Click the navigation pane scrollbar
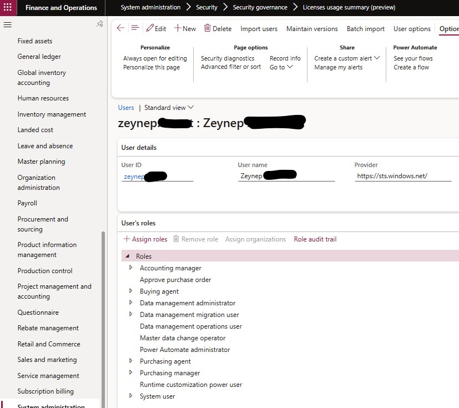Image resolution: width=459 pixels, height=408 pixels. pyautogui.click(x=103, y=319)
